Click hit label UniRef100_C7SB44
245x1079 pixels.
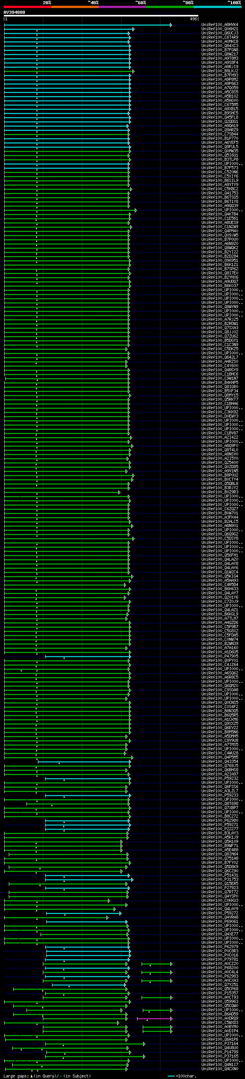(219, 134)
